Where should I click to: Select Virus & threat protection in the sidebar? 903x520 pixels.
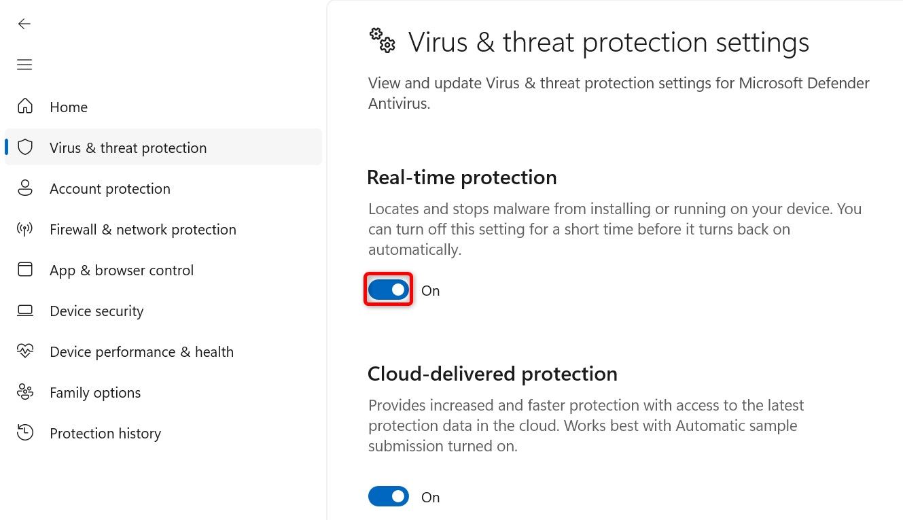click(x=128, y=147)
